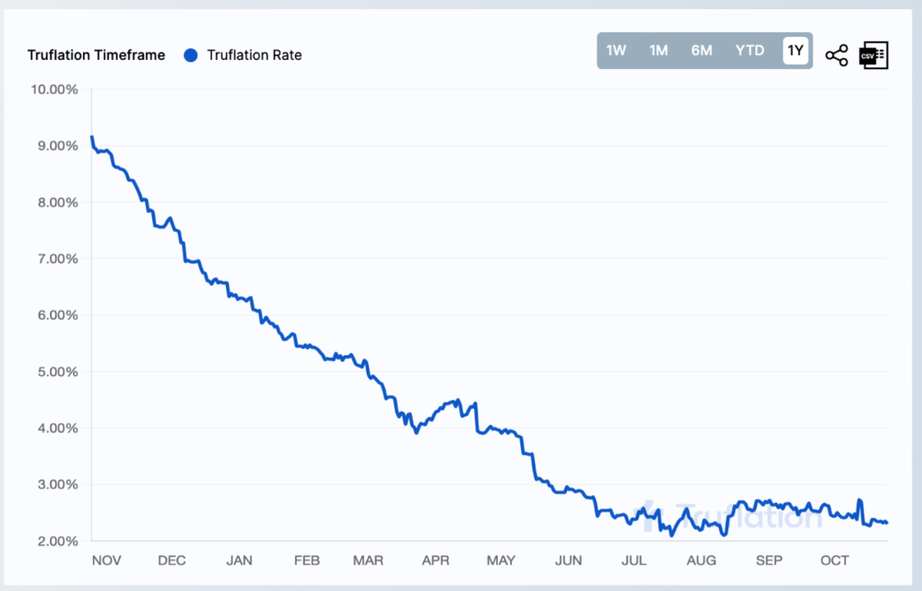The image size is (922, 591).
Task: Click the JUN x-axis label
Action: pyautogui.click(x=569, y=561)
